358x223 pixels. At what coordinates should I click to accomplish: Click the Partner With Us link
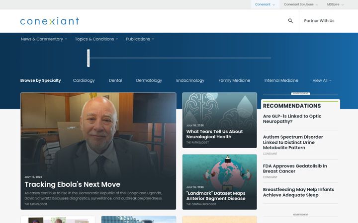pos(319,21)
